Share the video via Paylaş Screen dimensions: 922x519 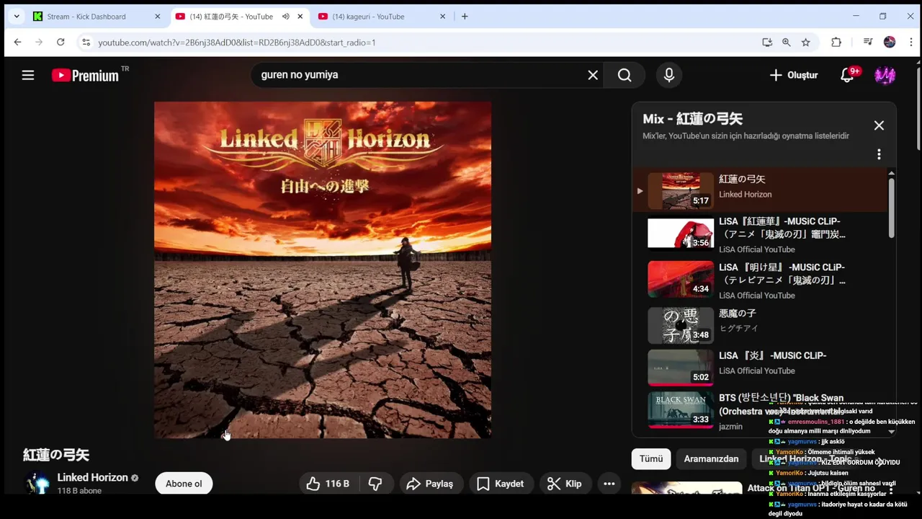(x=430, y=484)
